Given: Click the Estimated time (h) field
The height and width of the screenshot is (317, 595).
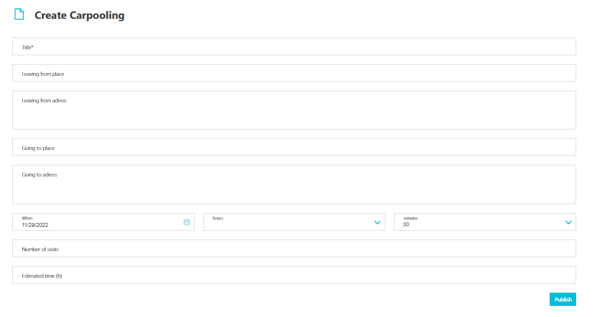Looking at the screenshot, I should (x=294, y=276).
